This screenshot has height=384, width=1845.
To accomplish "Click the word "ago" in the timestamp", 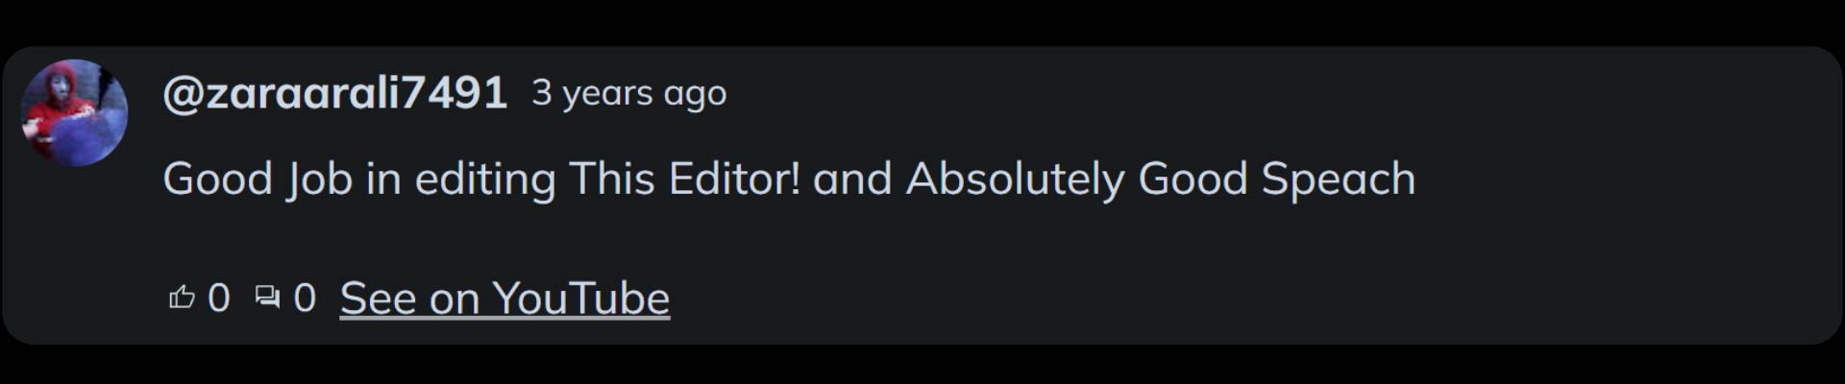I will (x=695, y=93).
